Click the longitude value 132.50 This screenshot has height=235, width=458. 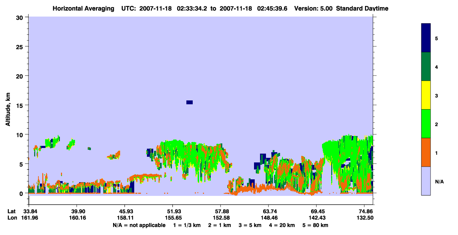click(x=365, y=218)
